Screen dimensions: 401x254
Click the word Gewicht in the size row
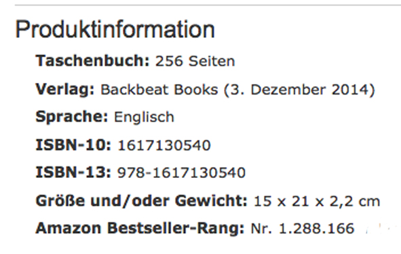coord(211,201)
